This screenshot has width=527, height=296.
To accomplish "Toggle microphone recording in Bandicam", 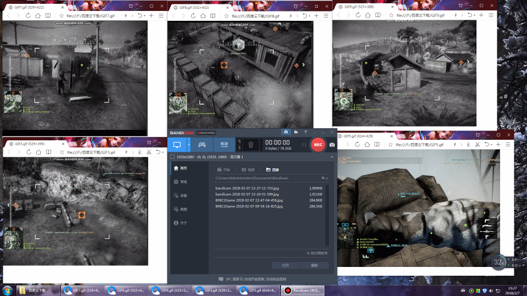I will (239, 147).
